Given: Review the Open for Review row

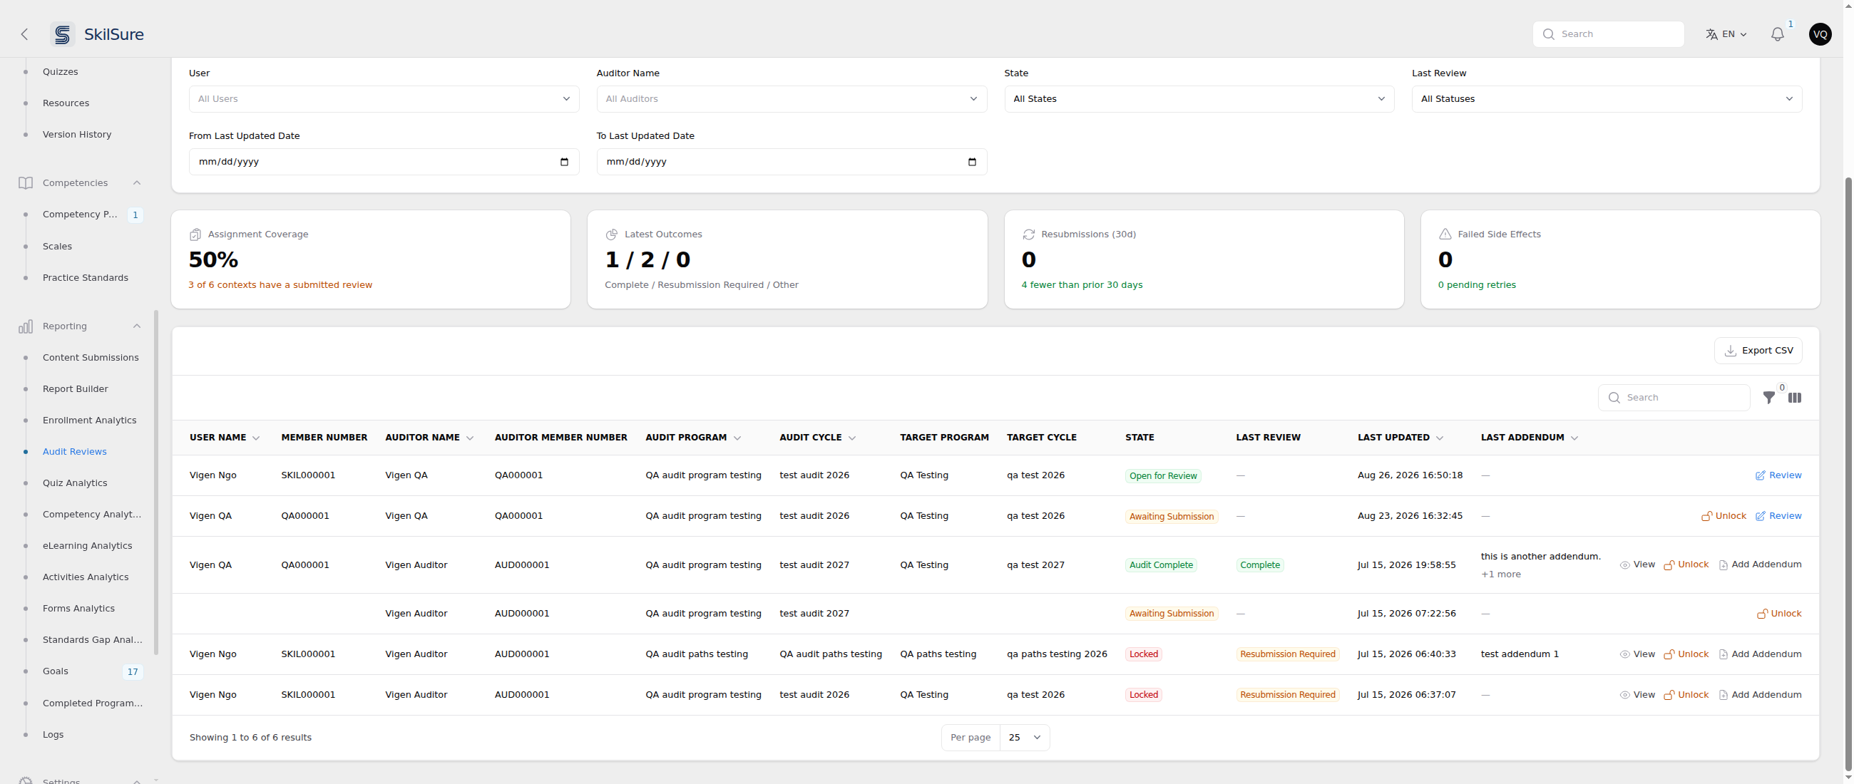Looking at the screenshot, I should [1778, 475].
